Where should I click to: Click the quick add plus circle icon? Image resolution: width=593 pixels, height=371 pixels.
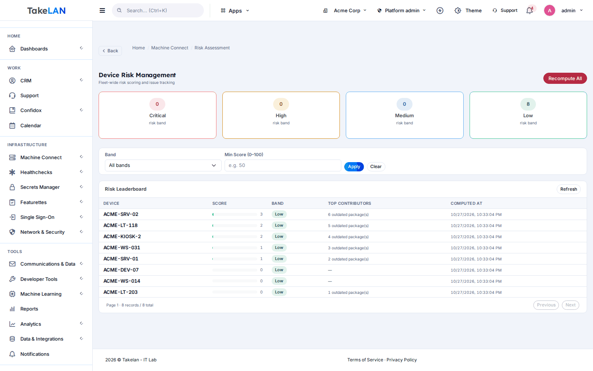[x=440, y=10]
